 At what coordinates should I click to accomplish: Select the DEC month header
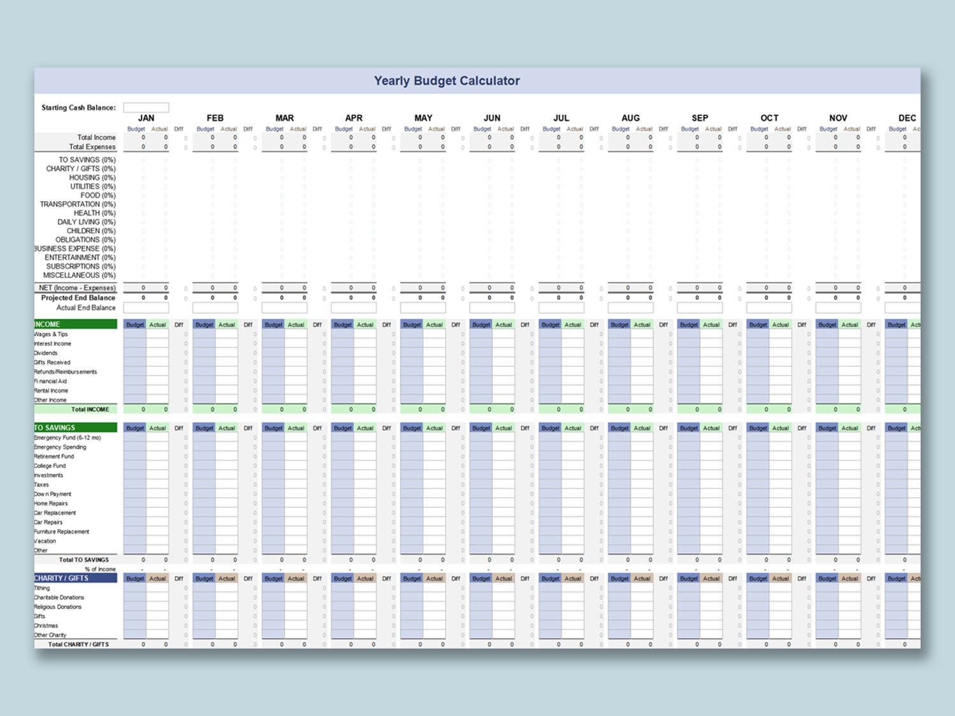[x=907, y=118]
